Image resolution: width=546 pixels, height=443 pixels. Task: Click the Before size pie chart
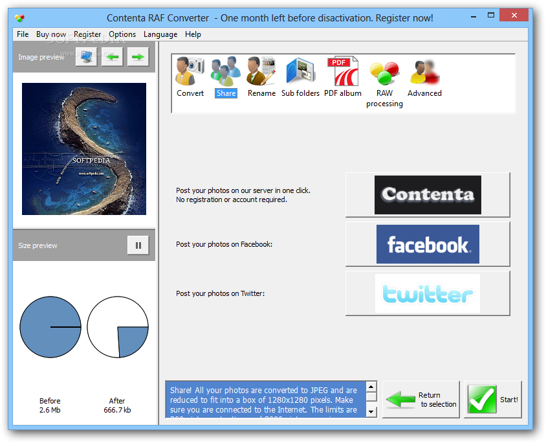(50, 327)
